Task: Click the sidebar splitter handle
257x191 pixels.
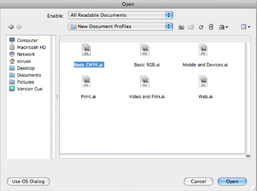Action: click(x=57, y=97)
